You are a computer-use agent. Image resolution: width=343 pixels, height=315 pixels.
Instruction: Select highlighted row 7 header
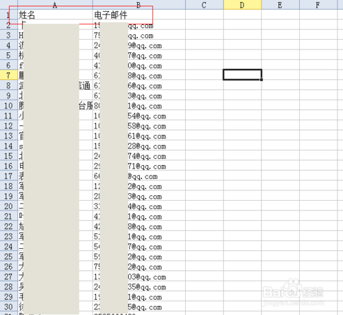pyautogui.click(x=9, y=75)
